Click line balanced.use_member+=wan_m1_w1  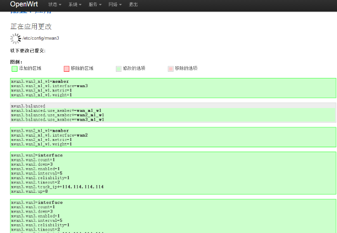56,110
